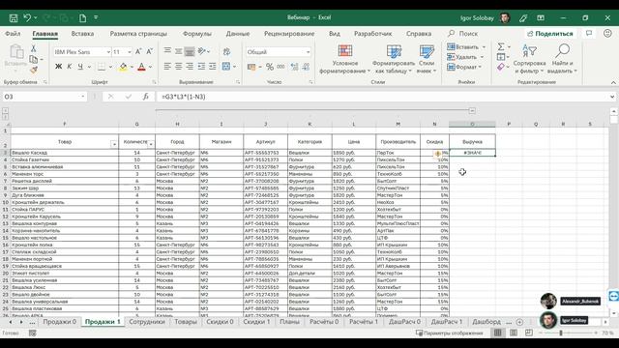Open Стили ячеек gallery
This screenshot has width=619, height=348.
pos(427,59)
